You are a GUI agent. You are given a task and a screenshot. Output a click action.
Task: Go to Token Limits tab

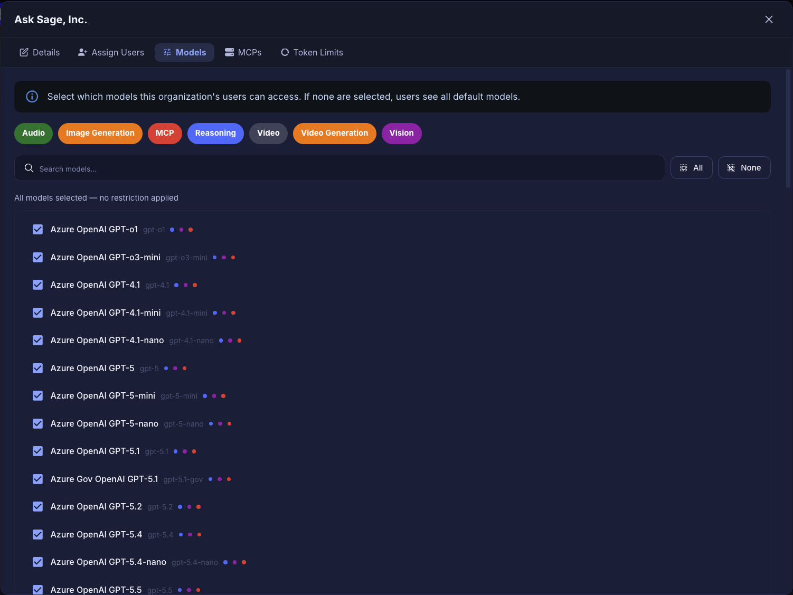click(312, 52)
